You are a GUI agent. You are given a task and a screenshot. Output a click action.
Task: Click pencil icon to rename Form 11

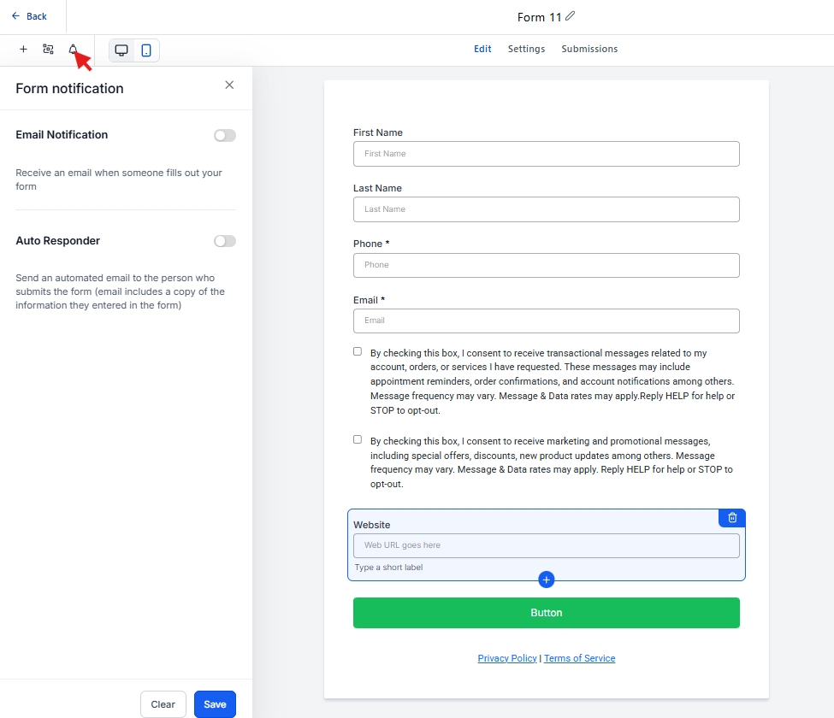(x=571, y=16)
